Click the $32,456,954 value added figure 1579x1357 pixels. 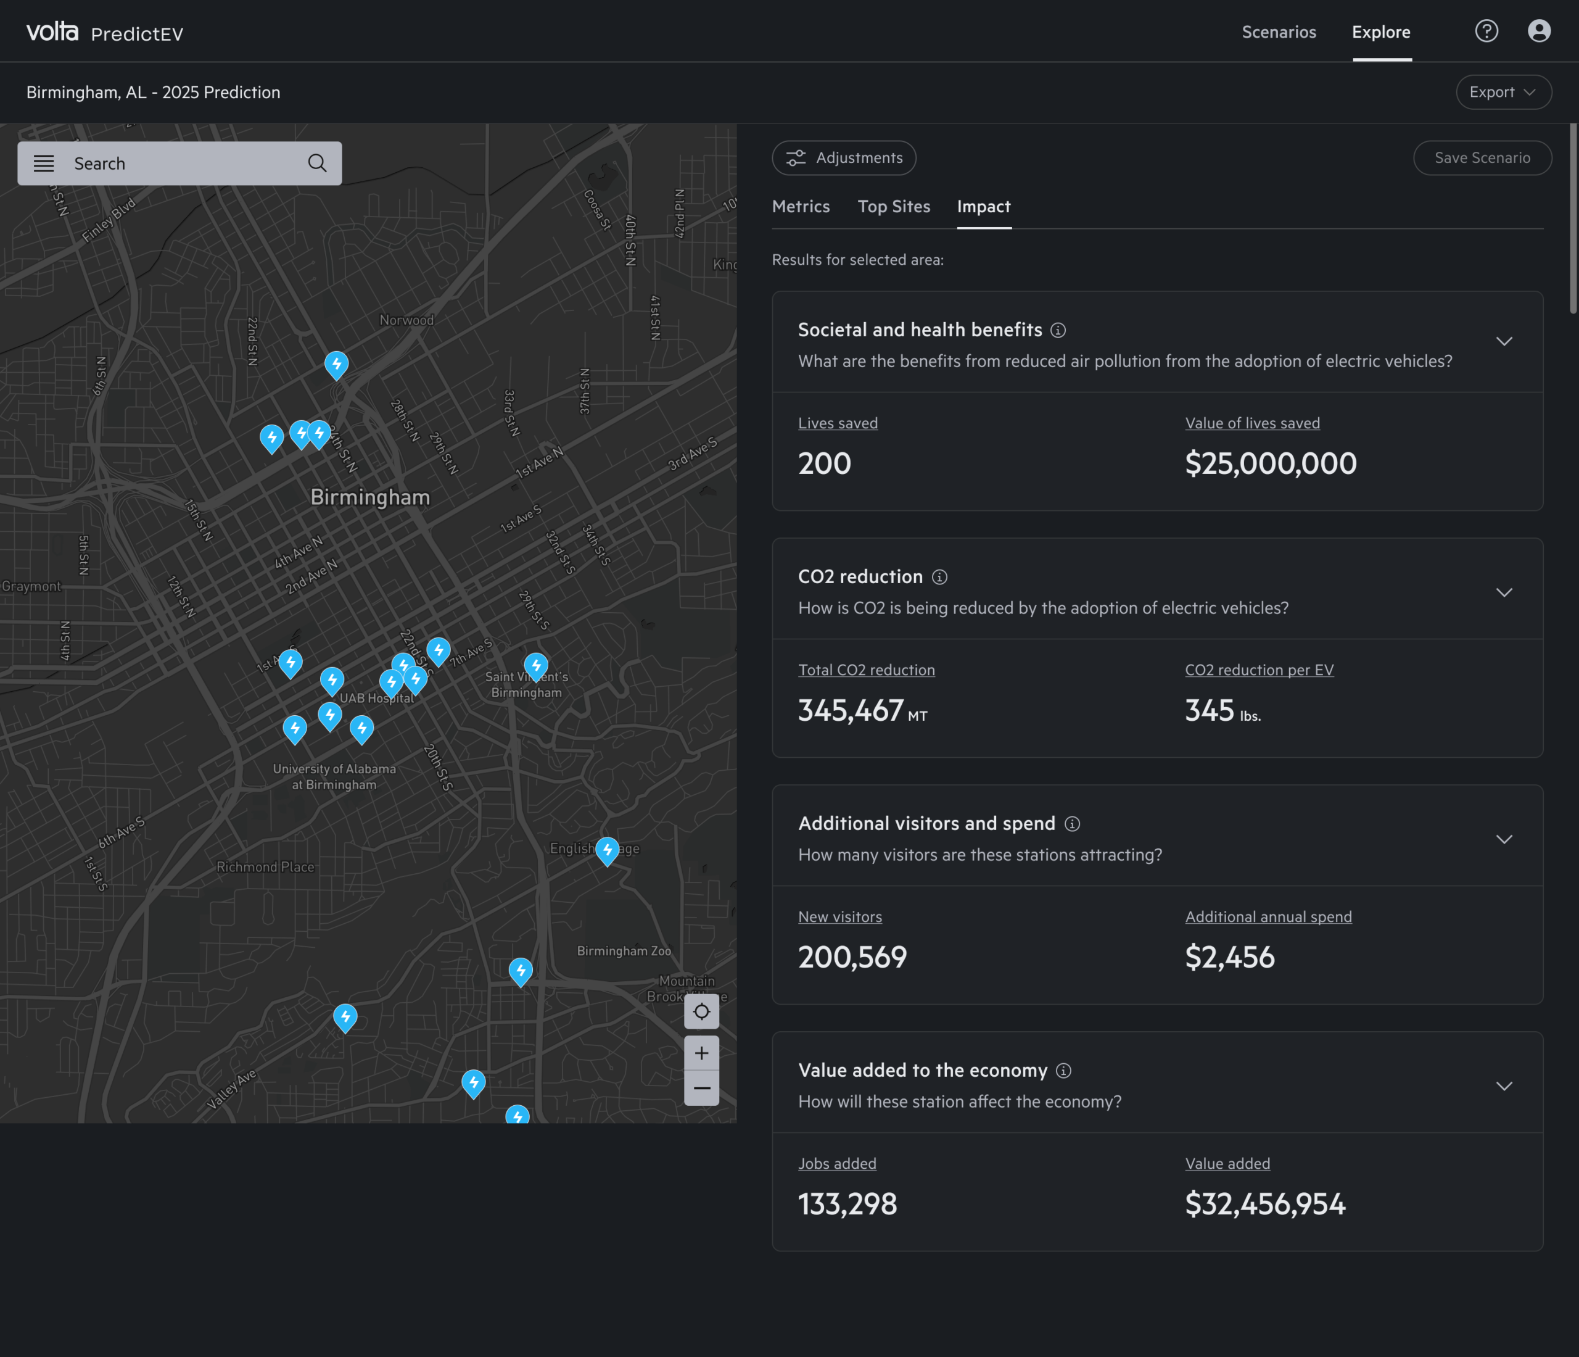coord(1265,1205)
